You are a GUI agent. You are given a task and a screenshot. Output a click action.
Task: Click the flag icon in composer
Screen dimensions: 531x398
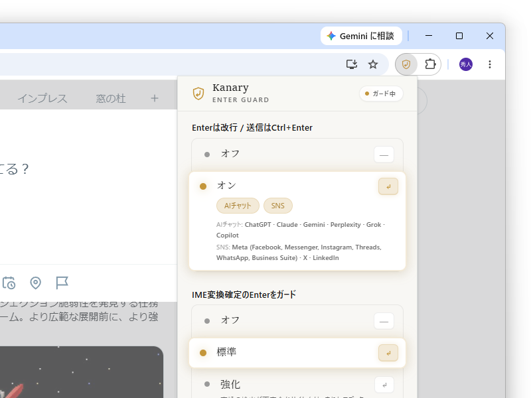[x=62, y=283]
